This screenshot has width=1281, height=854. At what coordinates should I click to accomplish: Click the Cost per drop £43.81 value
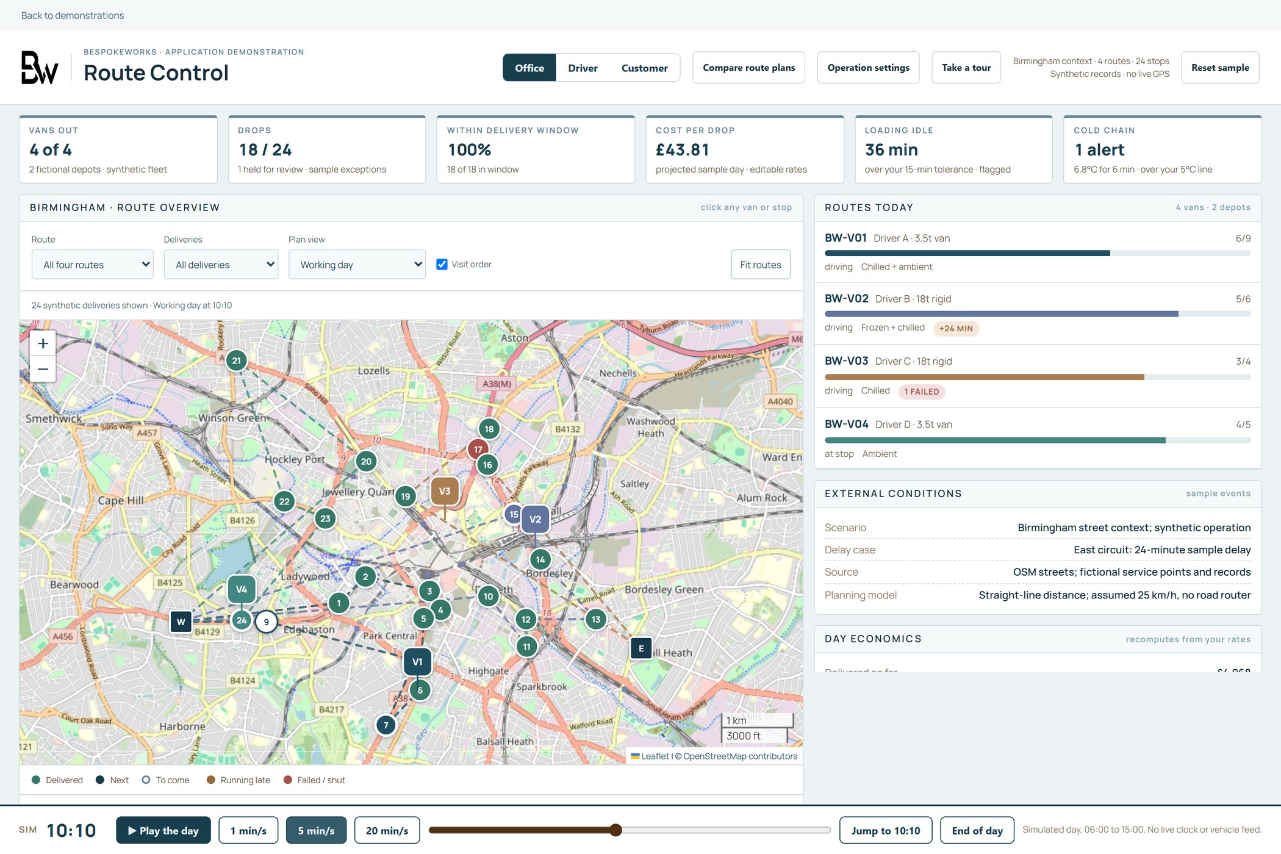(x=683, y=149)
